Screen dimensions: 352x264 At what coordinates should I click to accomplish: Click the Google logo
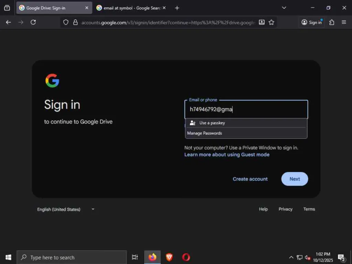tap(52, 80)
